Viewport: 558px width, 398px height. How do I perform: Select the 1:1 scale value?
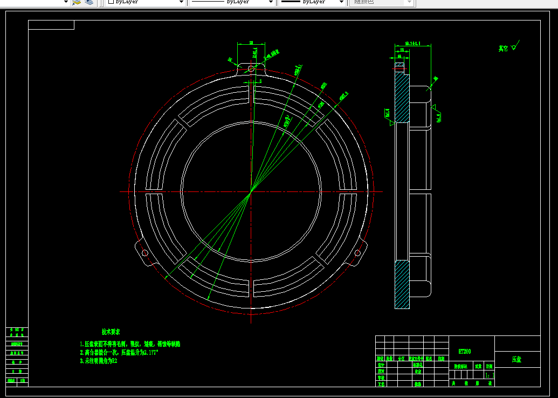(x=490, y=375)
